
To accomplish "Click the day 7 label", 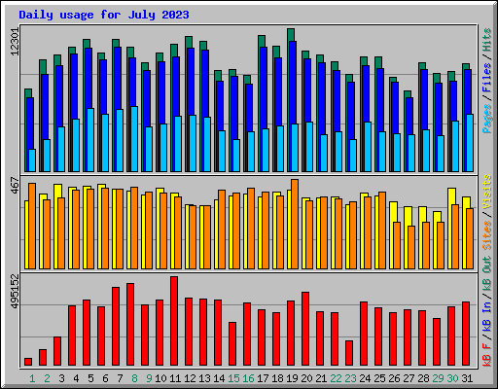I will (x=120, y=378).
